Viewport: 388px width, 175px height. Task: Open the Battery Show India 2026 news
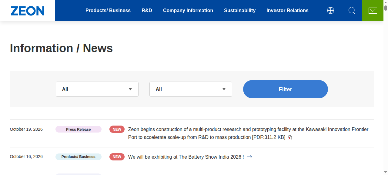186,157
